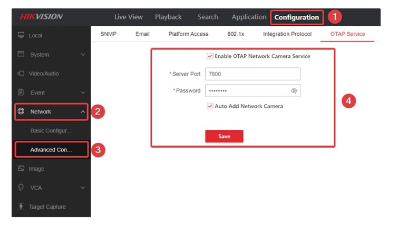
Task: Switch to the Platform Access tab
Action: tap(188, 34)
